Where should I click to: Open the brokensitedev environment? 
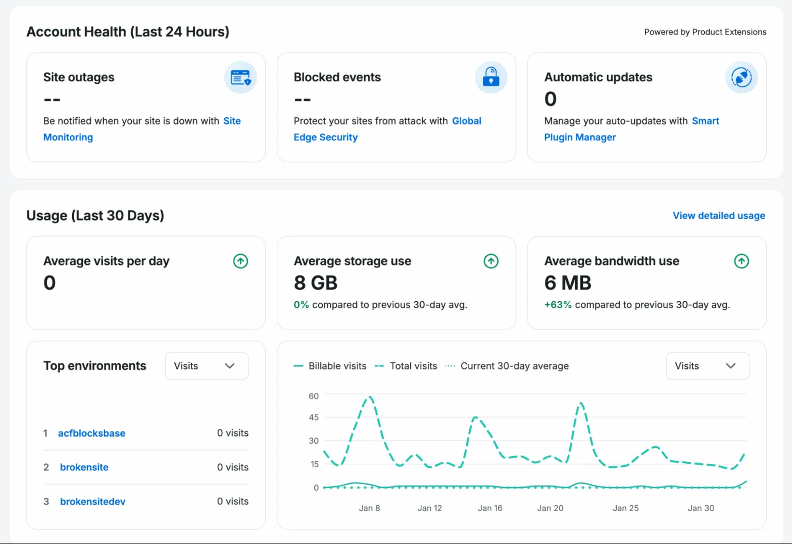(x=93, y=502)
